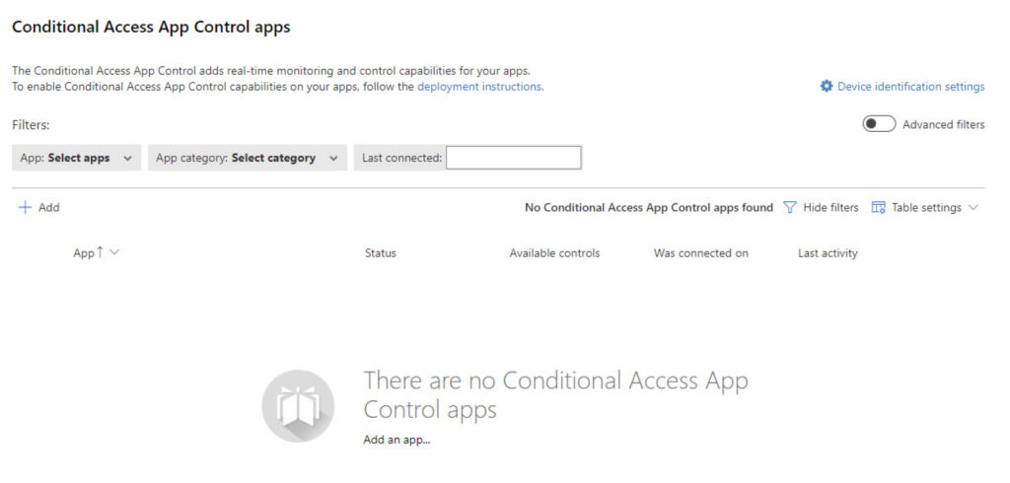Click the Add an app... link
Viewport: 1010px width, 483px height.
point(397,440)
